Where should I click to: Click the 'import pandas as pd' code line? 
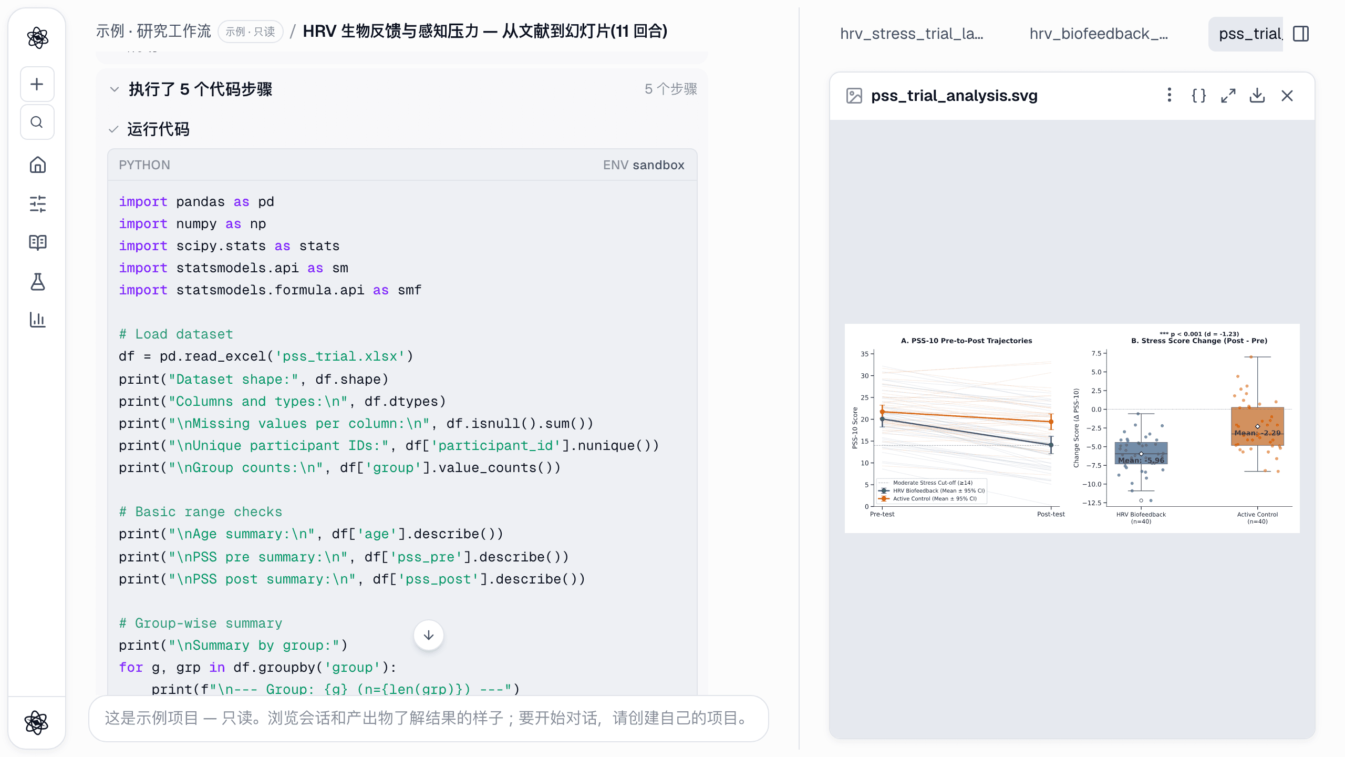point(196,202)
